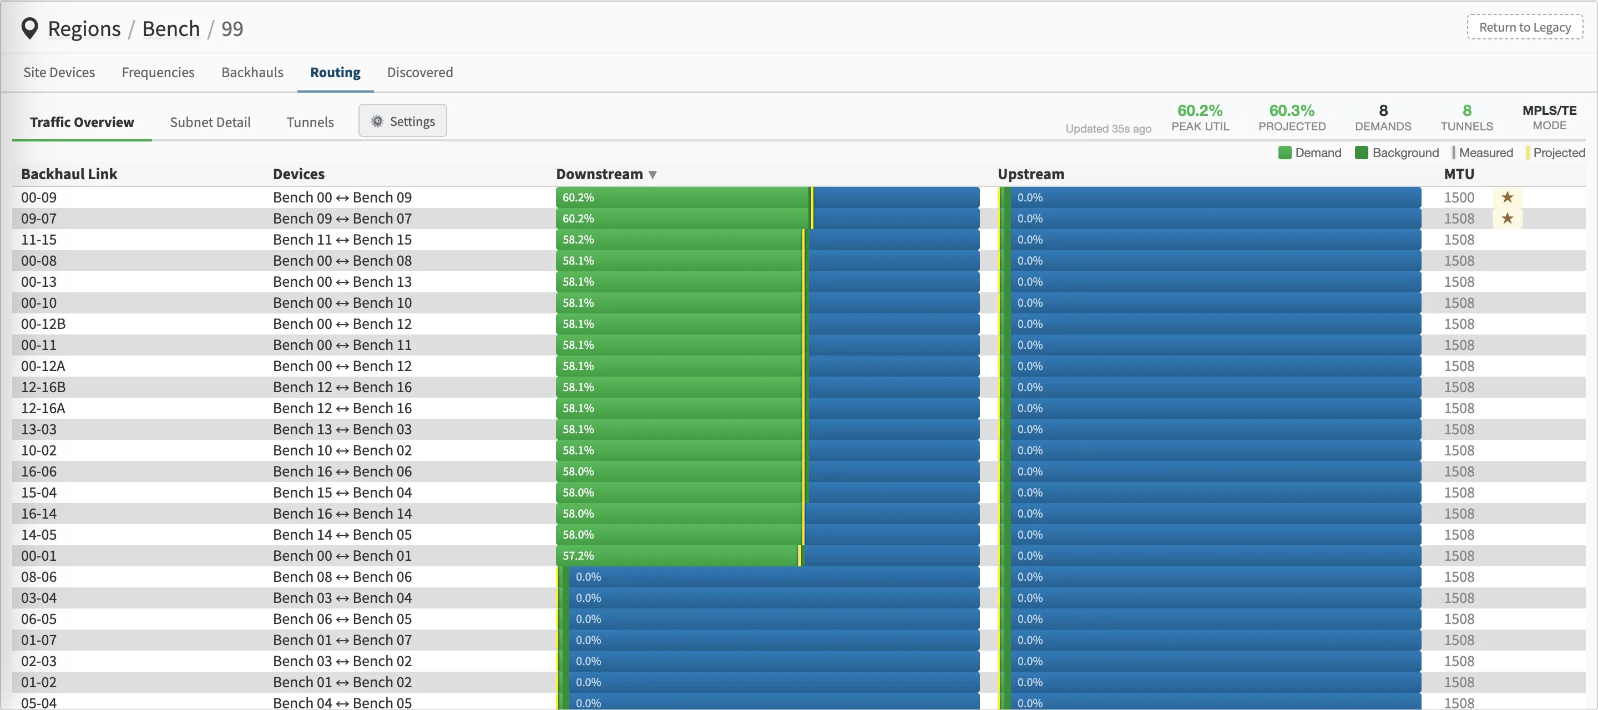The height and width of the screenshot is (710, 1598).
Task: Select the Routing tab
Action: (x=335, y=73)
